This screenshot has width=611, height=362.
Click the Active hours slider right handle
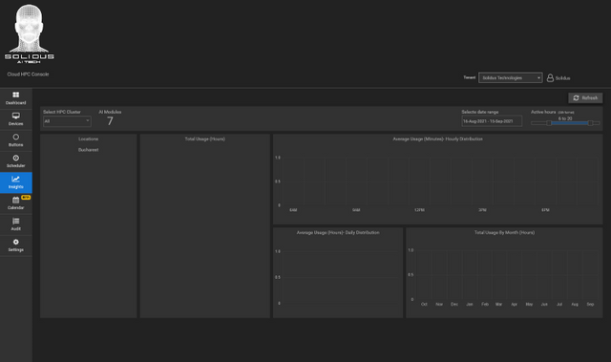(x=590, y=123)
